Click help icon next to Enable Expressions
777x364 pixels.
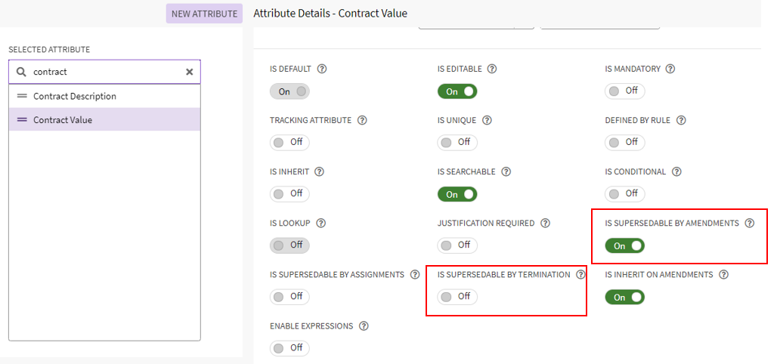tap(364, 326)
